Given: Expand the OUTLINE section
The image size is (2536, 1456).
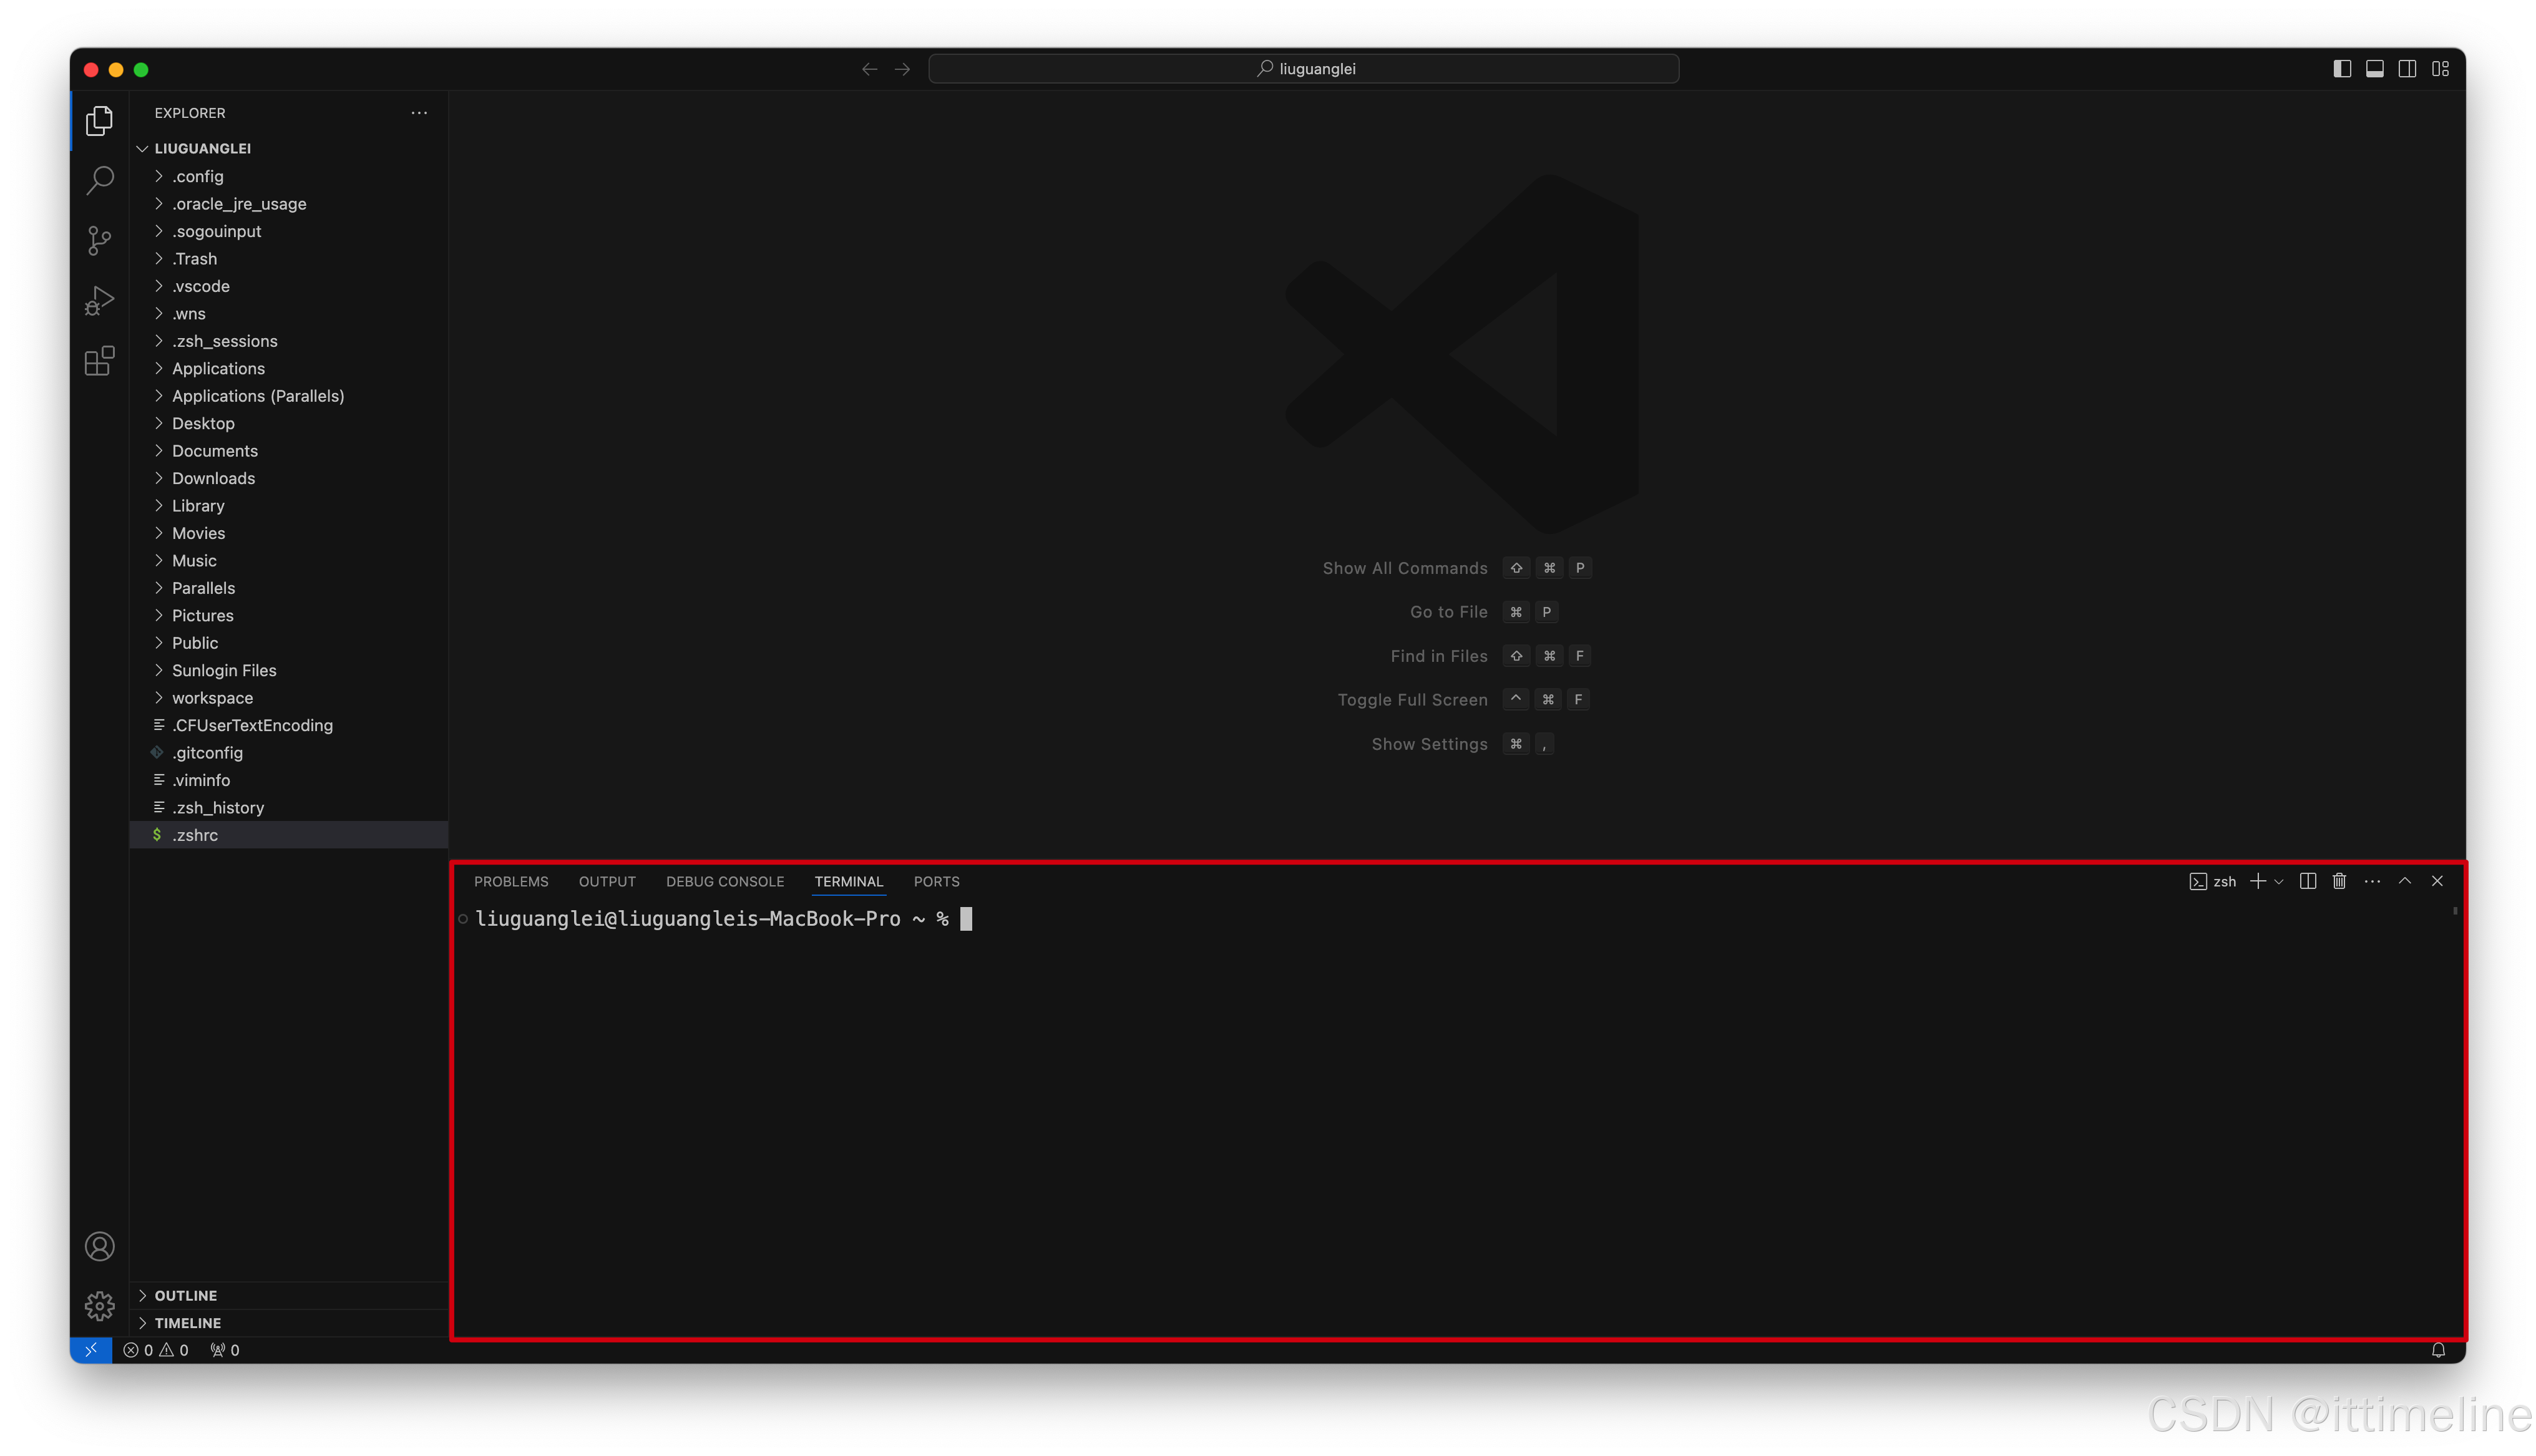Looking at the screenshot, I should point(186,1295).
